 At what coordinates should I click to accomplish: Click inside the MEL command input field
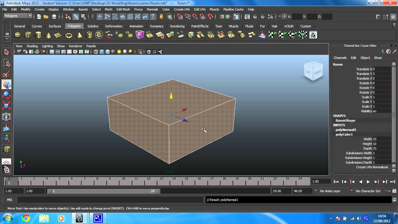tap(109, 199)
